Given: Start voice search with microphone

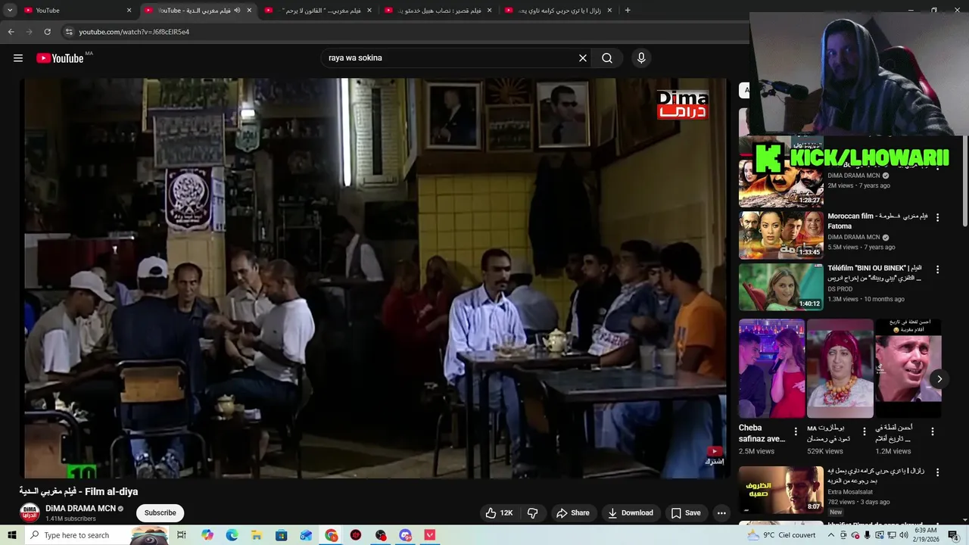Looking at the screenshot, I should point(641,58).
